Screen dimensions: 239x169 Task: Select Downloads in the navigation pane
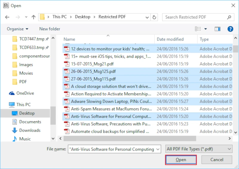pos(30,130)
